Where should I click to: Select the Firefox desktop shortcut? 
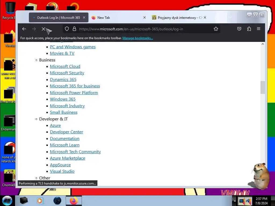point(10,39)
